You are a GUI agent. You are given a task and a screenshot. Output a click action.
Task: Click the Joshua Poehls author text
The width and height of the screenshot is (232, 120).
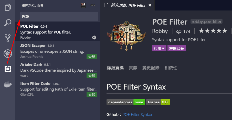32,57
